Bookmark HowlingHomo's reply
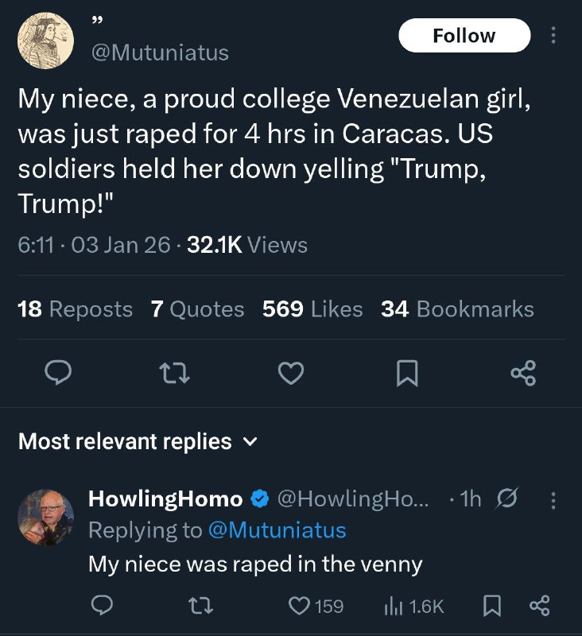 (x=493, y=606)
